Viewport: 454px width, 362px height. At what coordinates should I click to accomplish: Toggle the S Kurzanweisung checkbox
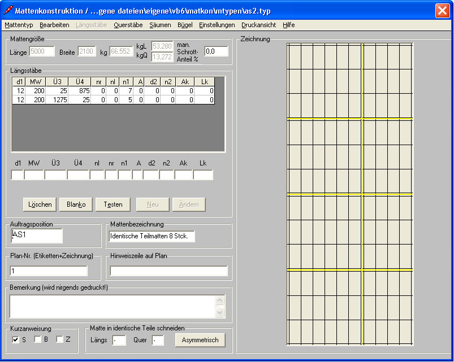(16, 339)
